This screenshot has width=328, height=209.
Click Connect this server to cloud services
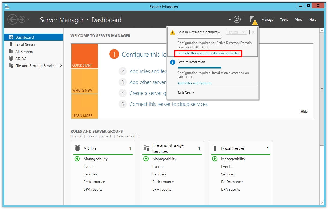coord(168,104)
